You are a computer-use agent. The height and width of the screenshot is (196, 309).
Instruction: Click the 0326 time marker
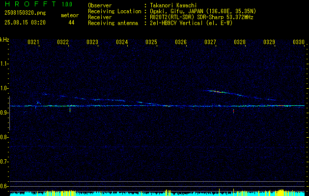point(181,42)
